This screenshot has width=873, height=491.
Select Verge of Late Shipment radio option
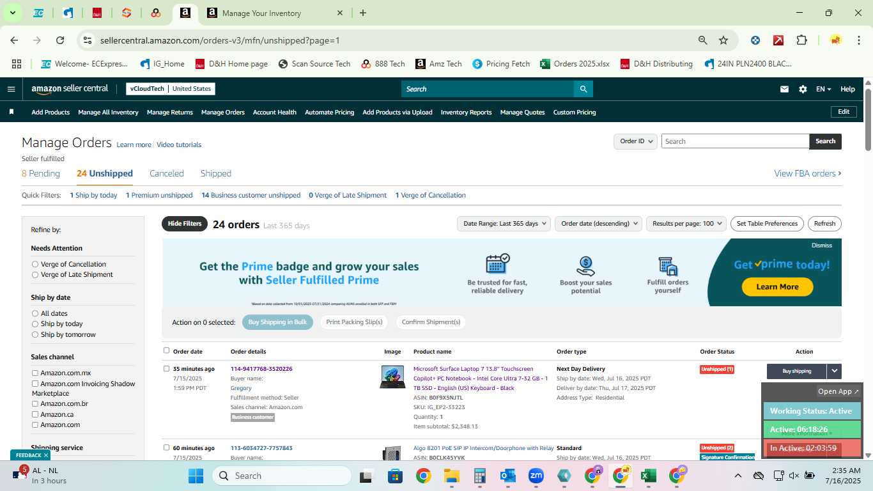point(35,274)
